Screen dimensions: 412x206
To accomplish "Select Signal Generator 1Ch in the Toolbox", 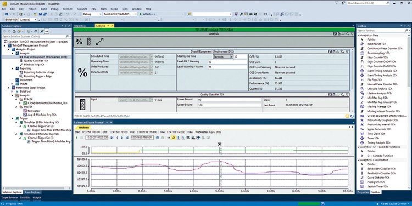I will coord(379,129).
